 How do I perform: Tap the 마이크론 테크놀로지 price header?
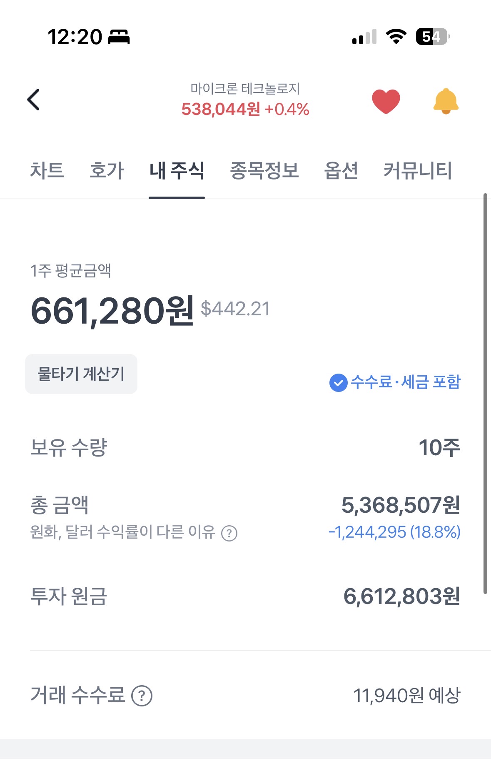point(245,100)
